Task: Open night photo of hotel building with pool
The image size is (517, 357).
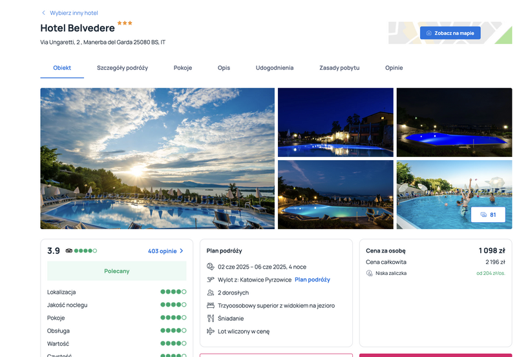Action: (335, 122)
